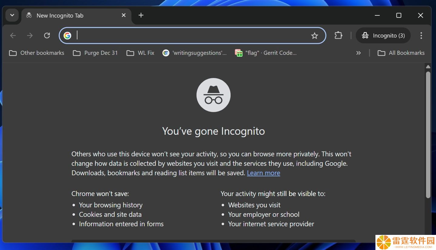The width and height of the screenshot is (436, 250).
Task: Click the Learn more link
Action: coord(263,173)
